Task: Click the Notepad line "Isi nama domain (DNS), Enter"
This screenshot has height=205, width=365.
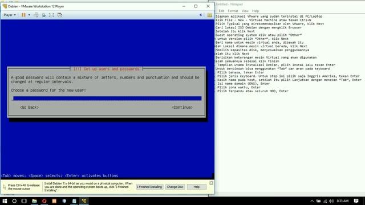Action: 244,84
